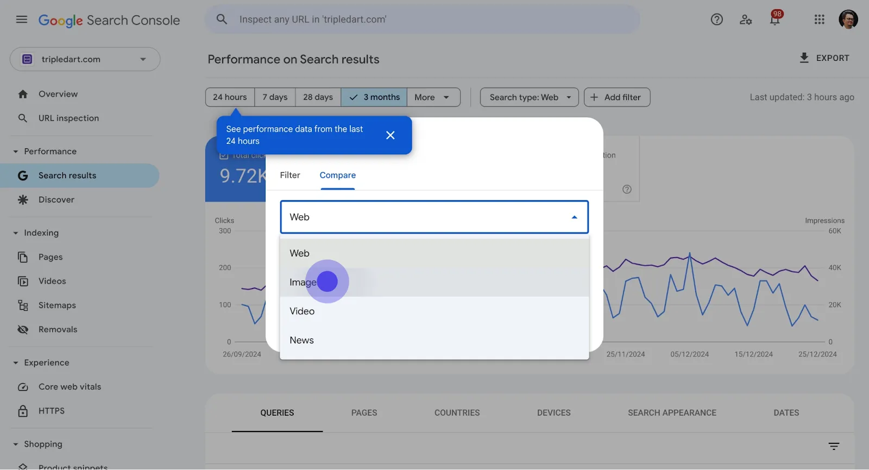The height and width of the screenshot is (470, 869).
Task: Open URL inspection from sidebar
Action: 69,118
